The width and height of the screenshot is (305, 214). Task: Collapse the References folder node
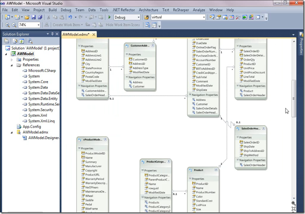[x=12, y=65]
